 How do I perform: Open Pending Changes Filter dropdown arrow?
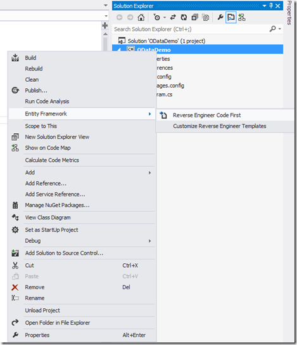point(165,18)
